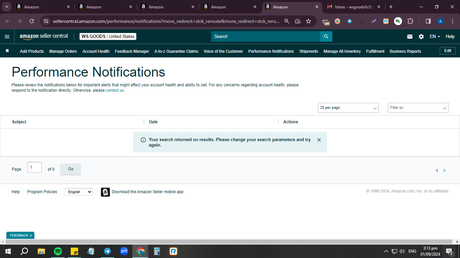Open Feedback Manager
The height and width of the screenshot is (258, 460).
click(x=132, y=51)
